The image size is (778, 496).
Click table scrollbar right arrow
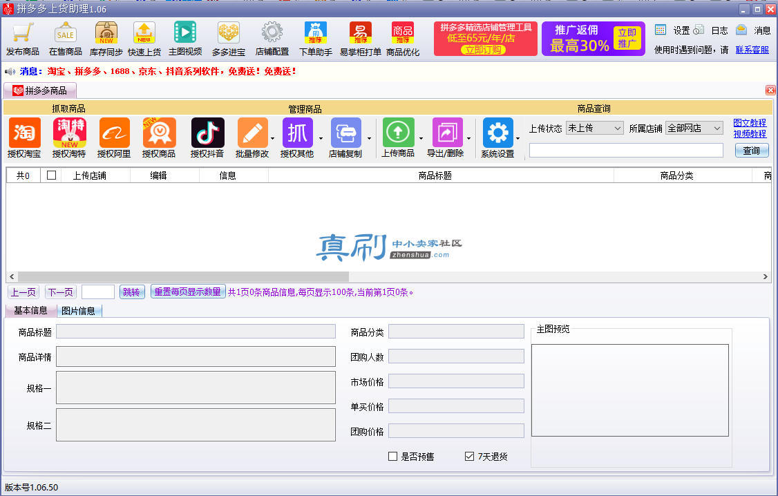click(x=765, y=276)
